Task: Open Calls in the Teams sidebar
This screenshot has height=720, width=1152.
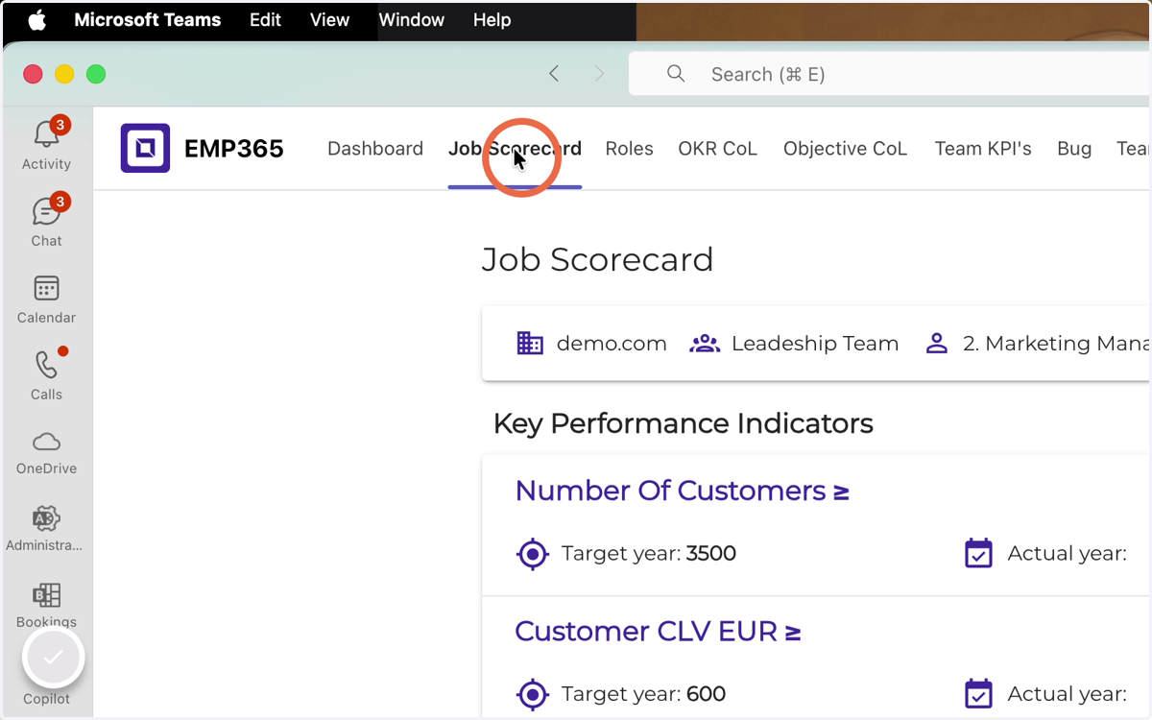Action: (46, 374)
